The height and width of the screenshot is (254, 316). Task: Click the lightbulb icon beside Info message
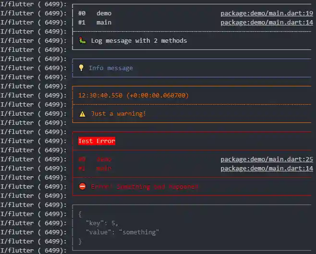pos(82,68)
